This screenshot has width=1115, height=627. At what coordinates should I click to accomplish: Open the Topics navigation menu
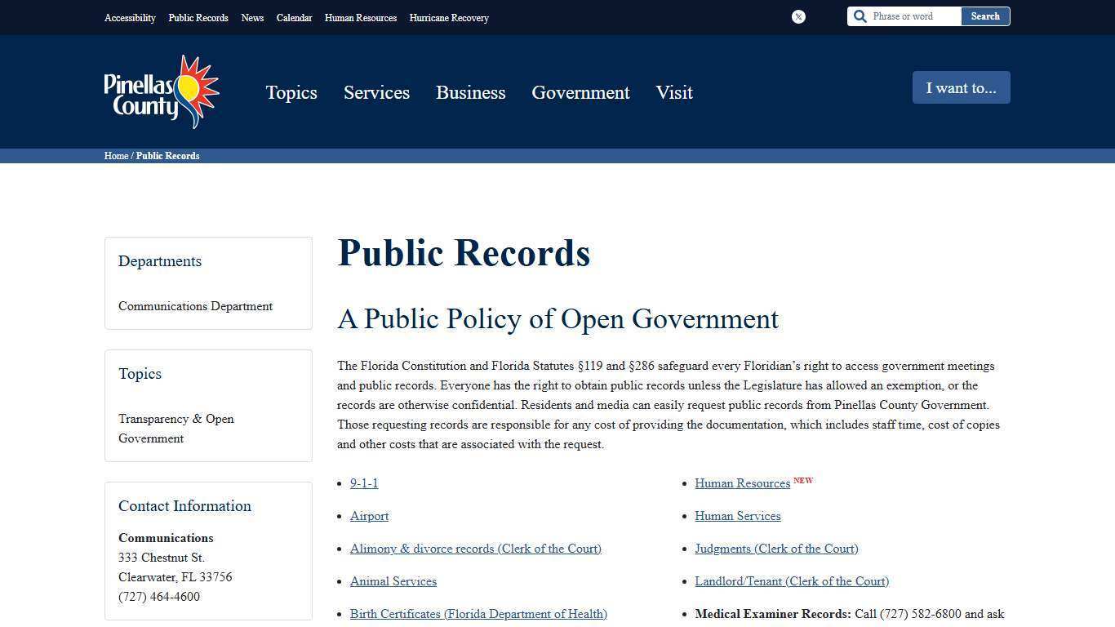pyautogui.click(x=291, y=93)
